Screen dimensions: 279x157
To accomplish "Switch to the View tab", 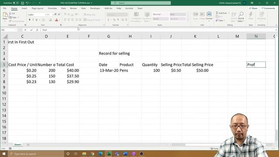I will (x=83, y=8).
